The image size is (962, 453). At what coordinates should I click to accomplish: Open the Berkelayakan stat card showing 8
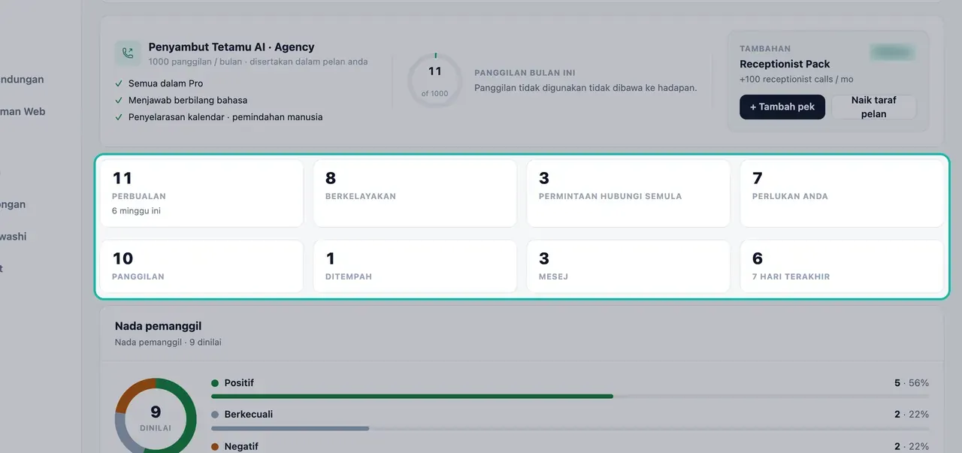click(x=415, y=193)
